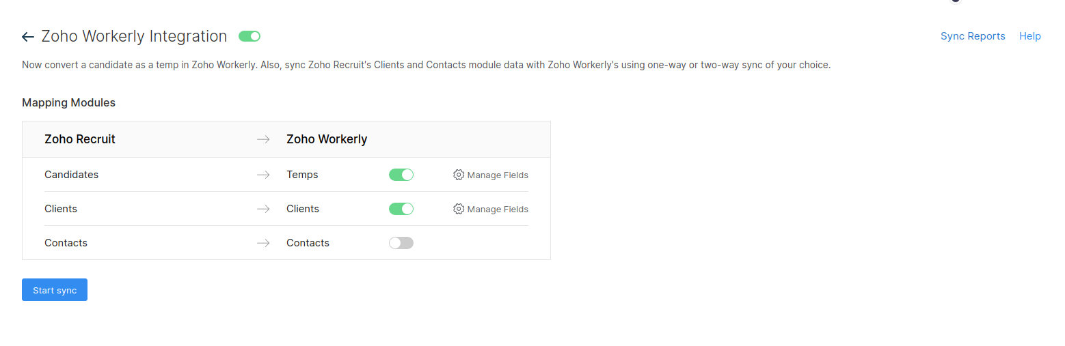
Task: Click the arrow icon in the Clients row
Action: pyautogui.click(x=263, y=209)
